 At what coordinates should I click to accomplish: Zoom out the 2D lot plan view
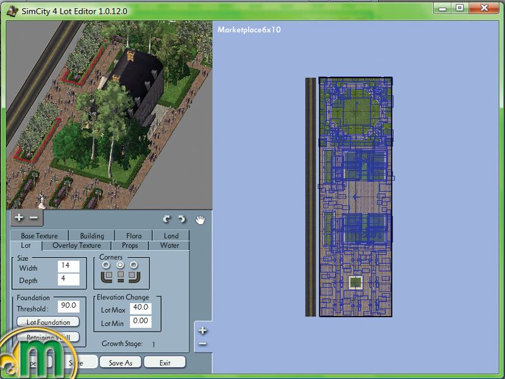tap(203, 344)
